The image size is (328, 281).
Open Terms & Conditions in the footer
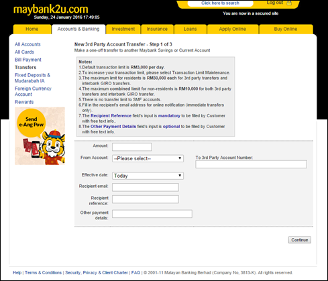coord(43,273)
